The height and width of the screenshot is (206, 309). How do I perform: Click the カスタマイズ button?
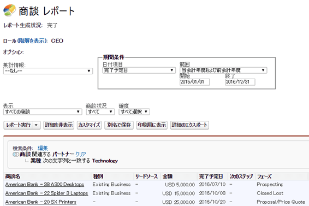[x=90, y=125]
